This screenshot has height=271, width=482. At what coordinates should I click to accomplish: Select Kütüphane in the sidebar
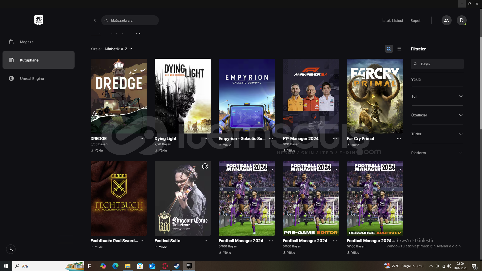pyautogui.click(x=38, y=60)
